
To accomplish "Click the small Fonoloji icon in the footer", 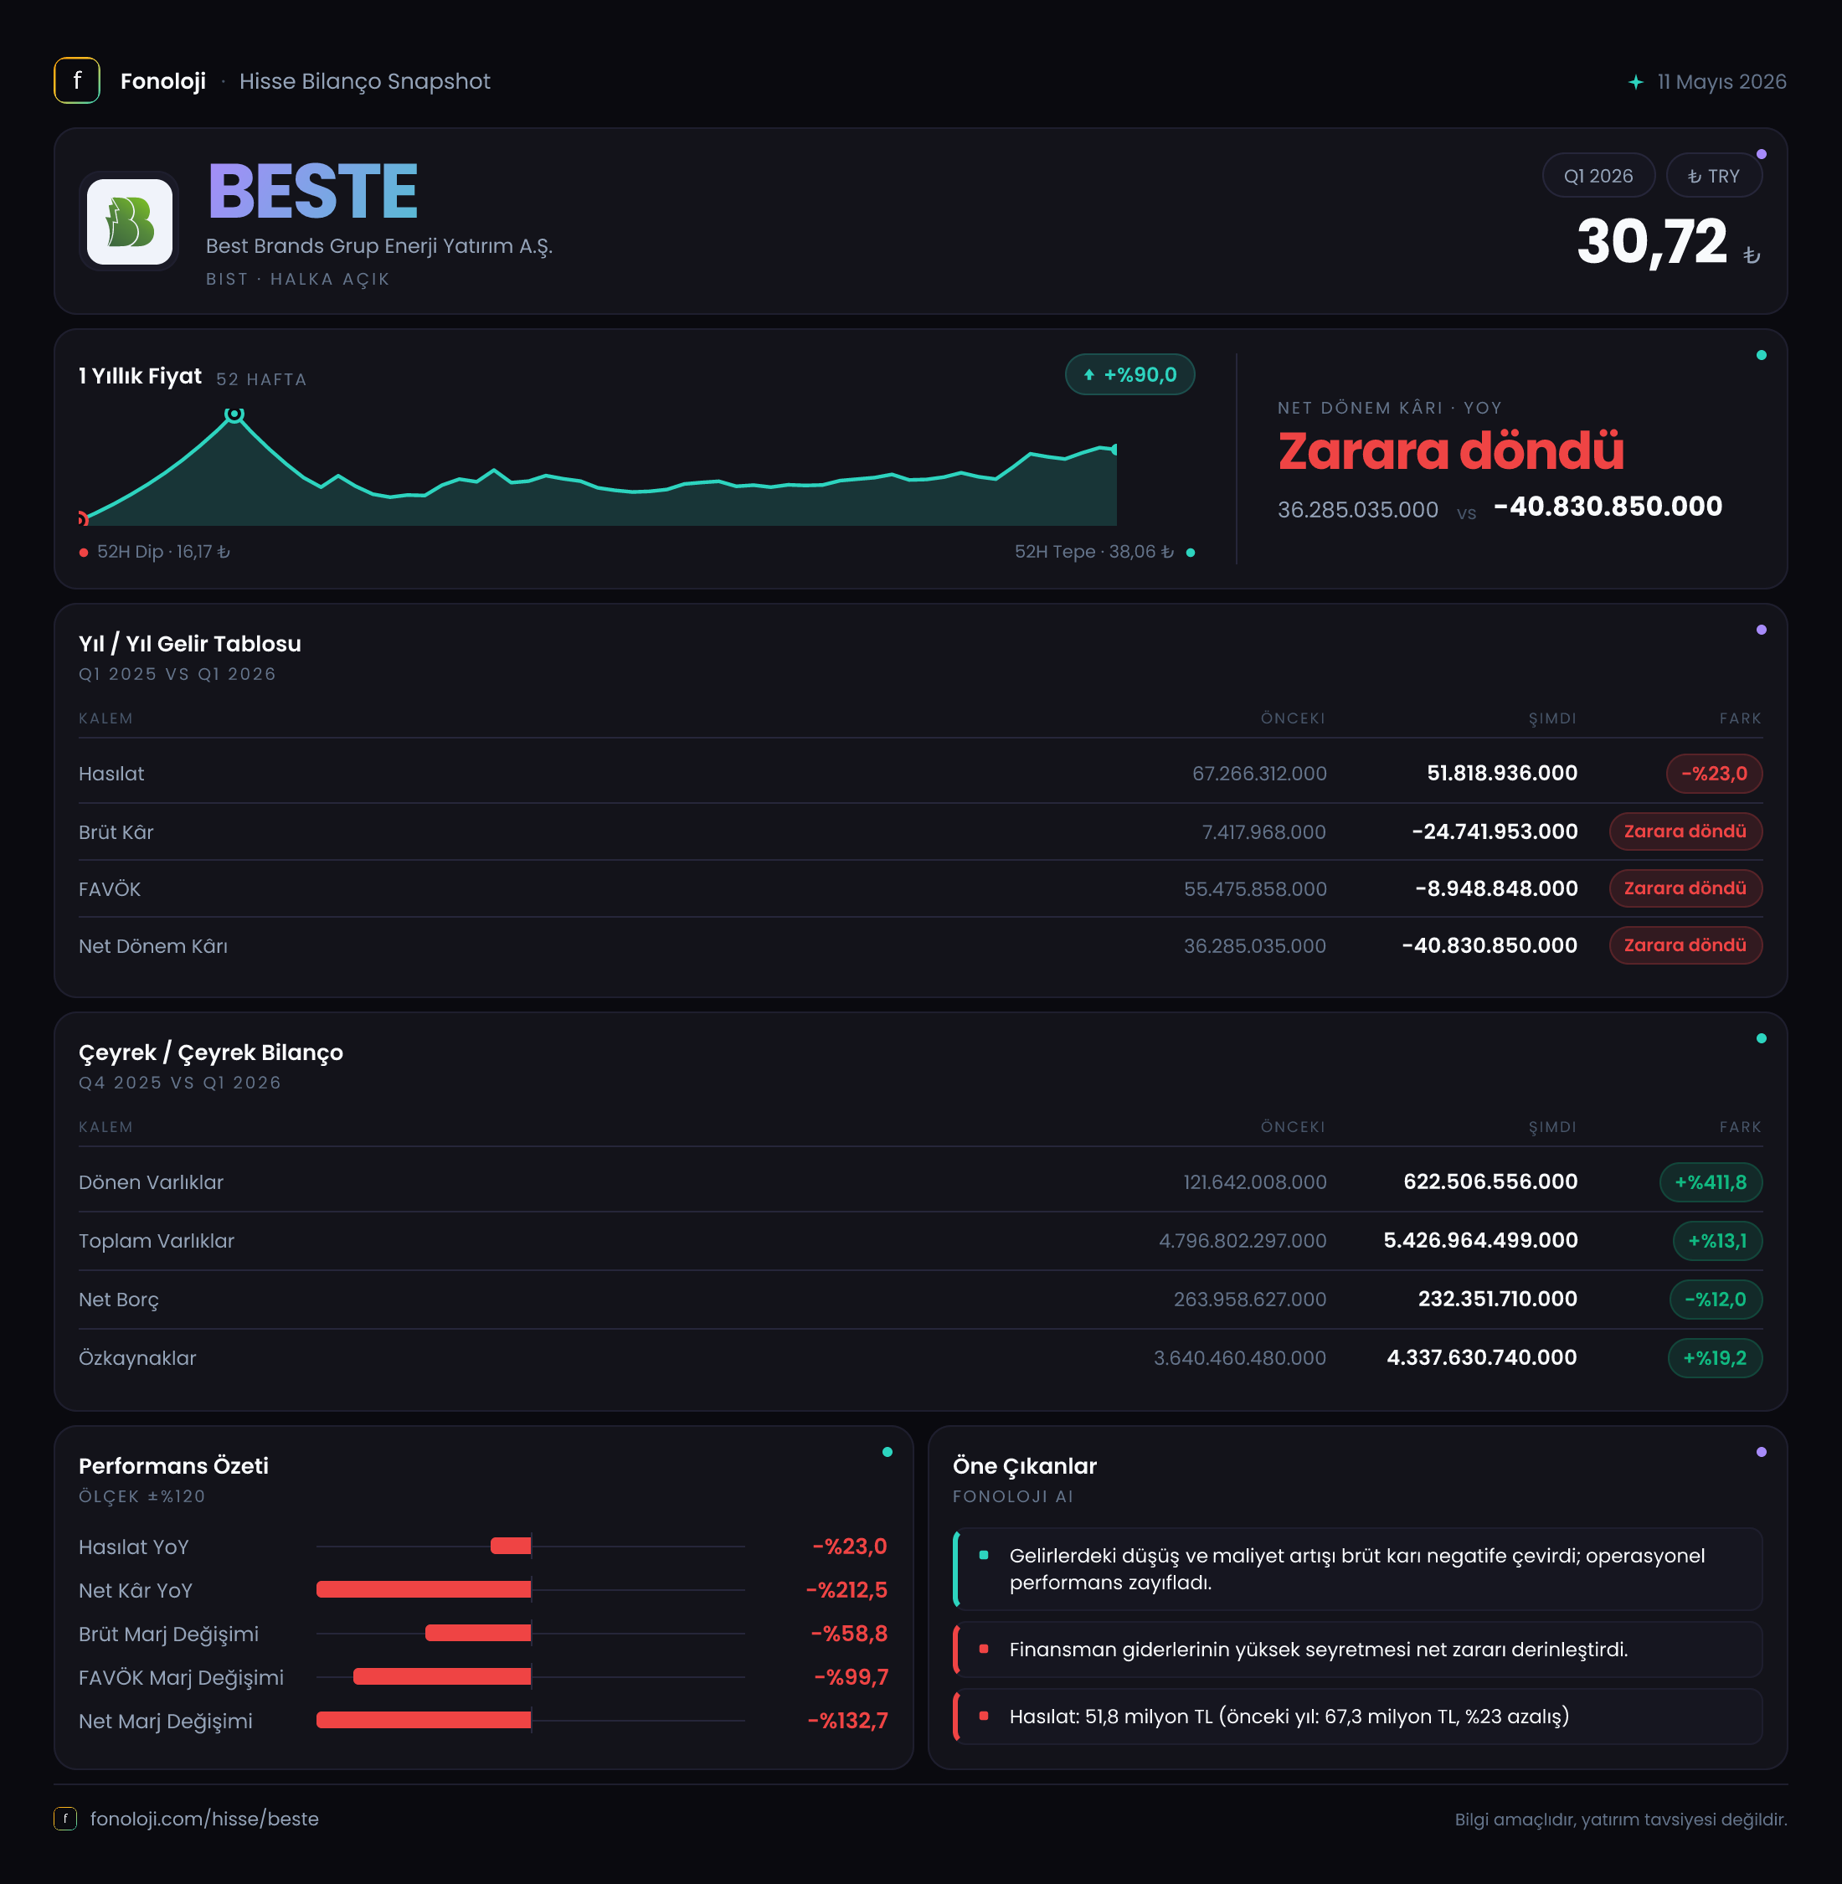I will (64, 1818).
